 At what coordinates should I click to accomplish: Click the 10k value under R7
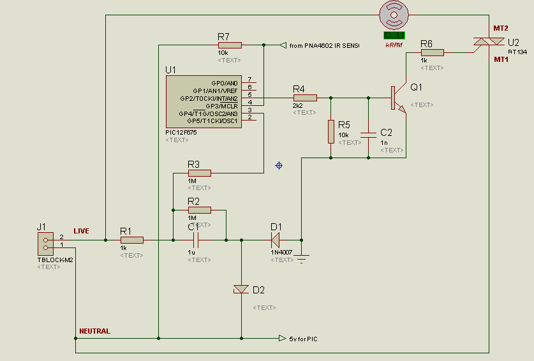point(223,53)
